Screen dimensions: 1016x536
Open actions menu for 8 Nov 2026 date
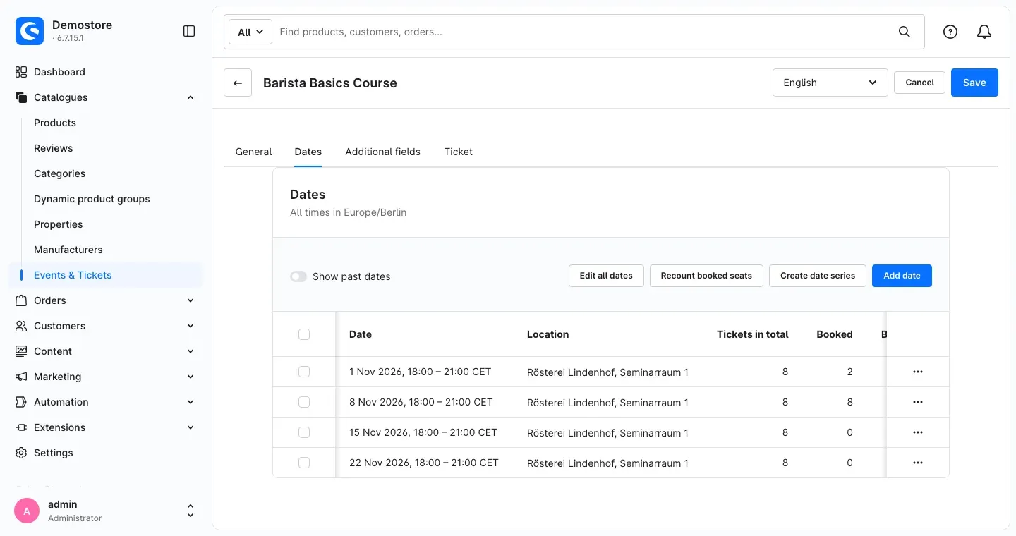[918, 402]
